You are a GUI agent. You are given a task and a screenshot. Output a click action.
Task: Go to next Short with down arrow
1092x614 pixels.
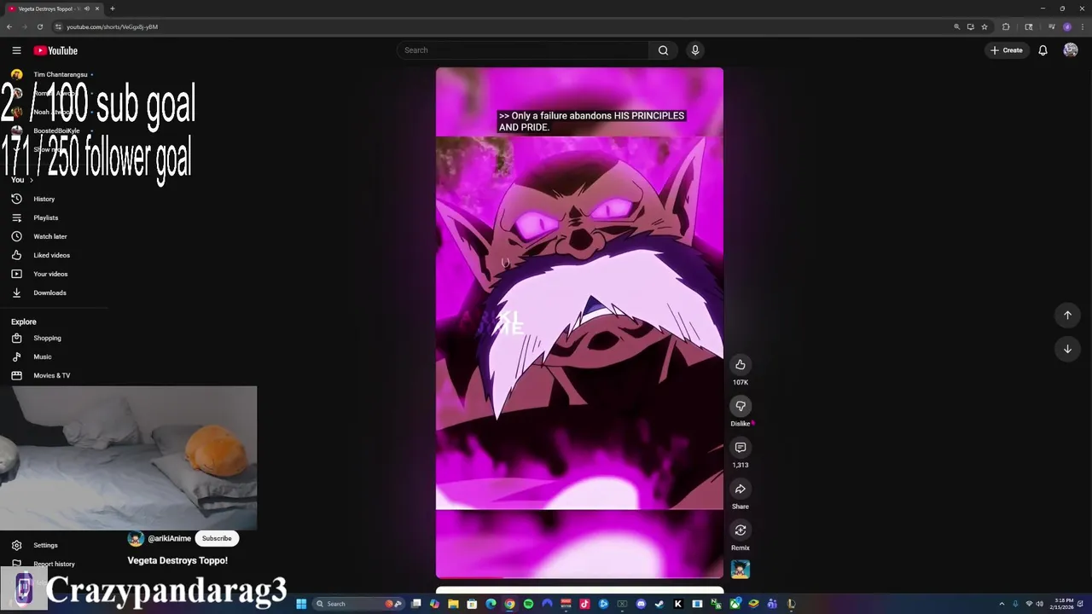1067,349
